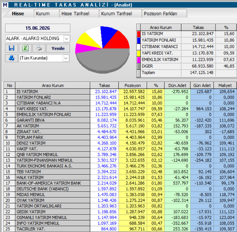This screenshot has height=232, width=237.
Task: Export data with the Excel icon
Action: coord(25,48)
